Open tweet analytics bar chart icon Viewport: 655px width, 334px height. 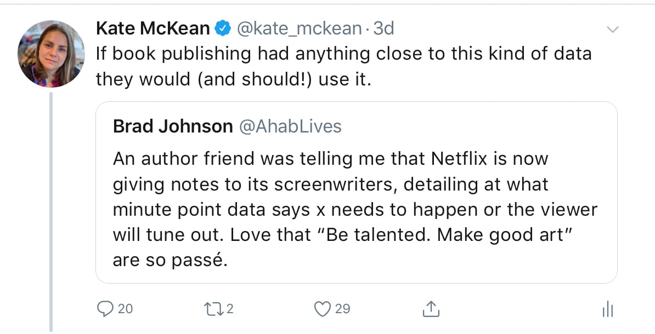pos(607,310)
